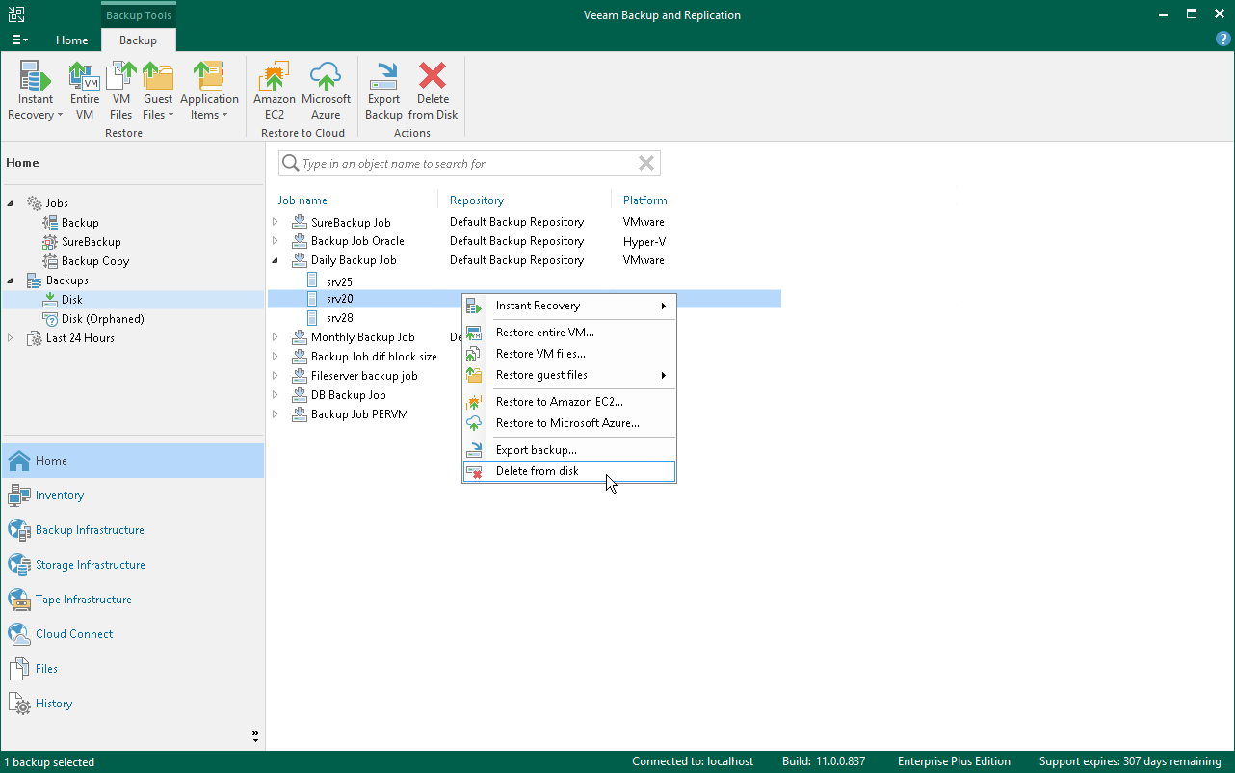Choose Delete from disk in context menu
1235x773 pixels.
click(537, 471)
